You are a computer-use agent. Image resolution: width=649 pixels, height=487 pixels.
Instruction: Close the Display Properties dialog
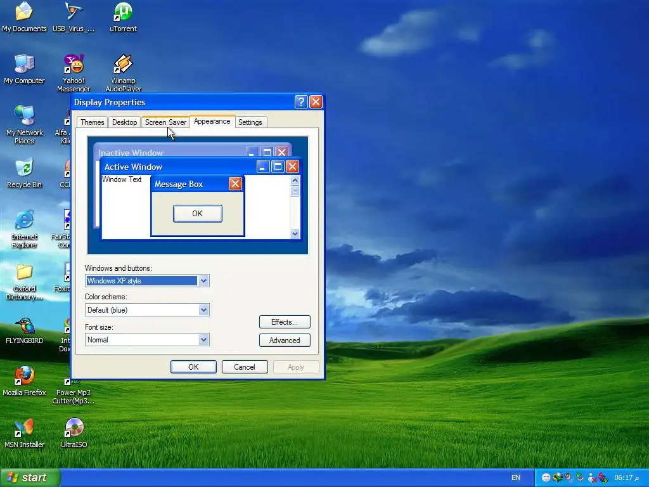pyautogui.click(x=316, y=102)
